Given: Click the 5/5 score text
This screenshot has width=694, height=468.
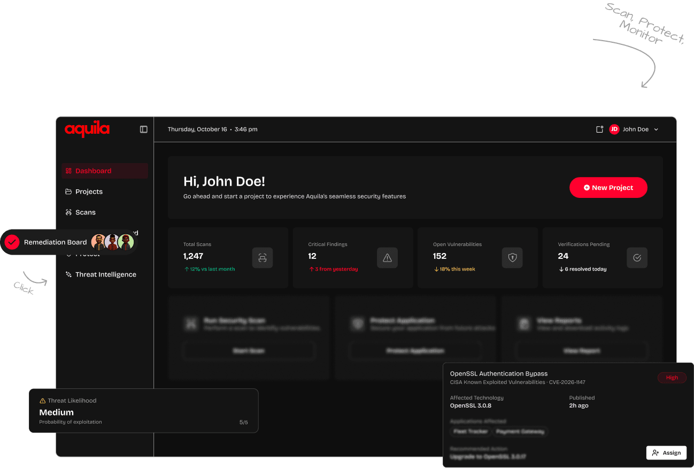Looking at the screenshot, I should pyautogui.click(x=244, y=423).
